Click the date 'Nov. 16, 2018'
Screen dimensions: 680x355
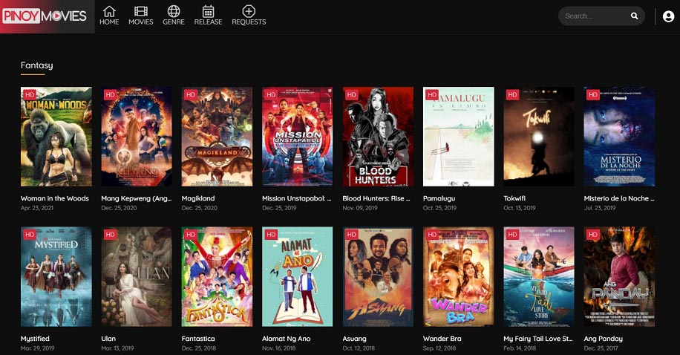pyautogui.click(x=279, y=348)
